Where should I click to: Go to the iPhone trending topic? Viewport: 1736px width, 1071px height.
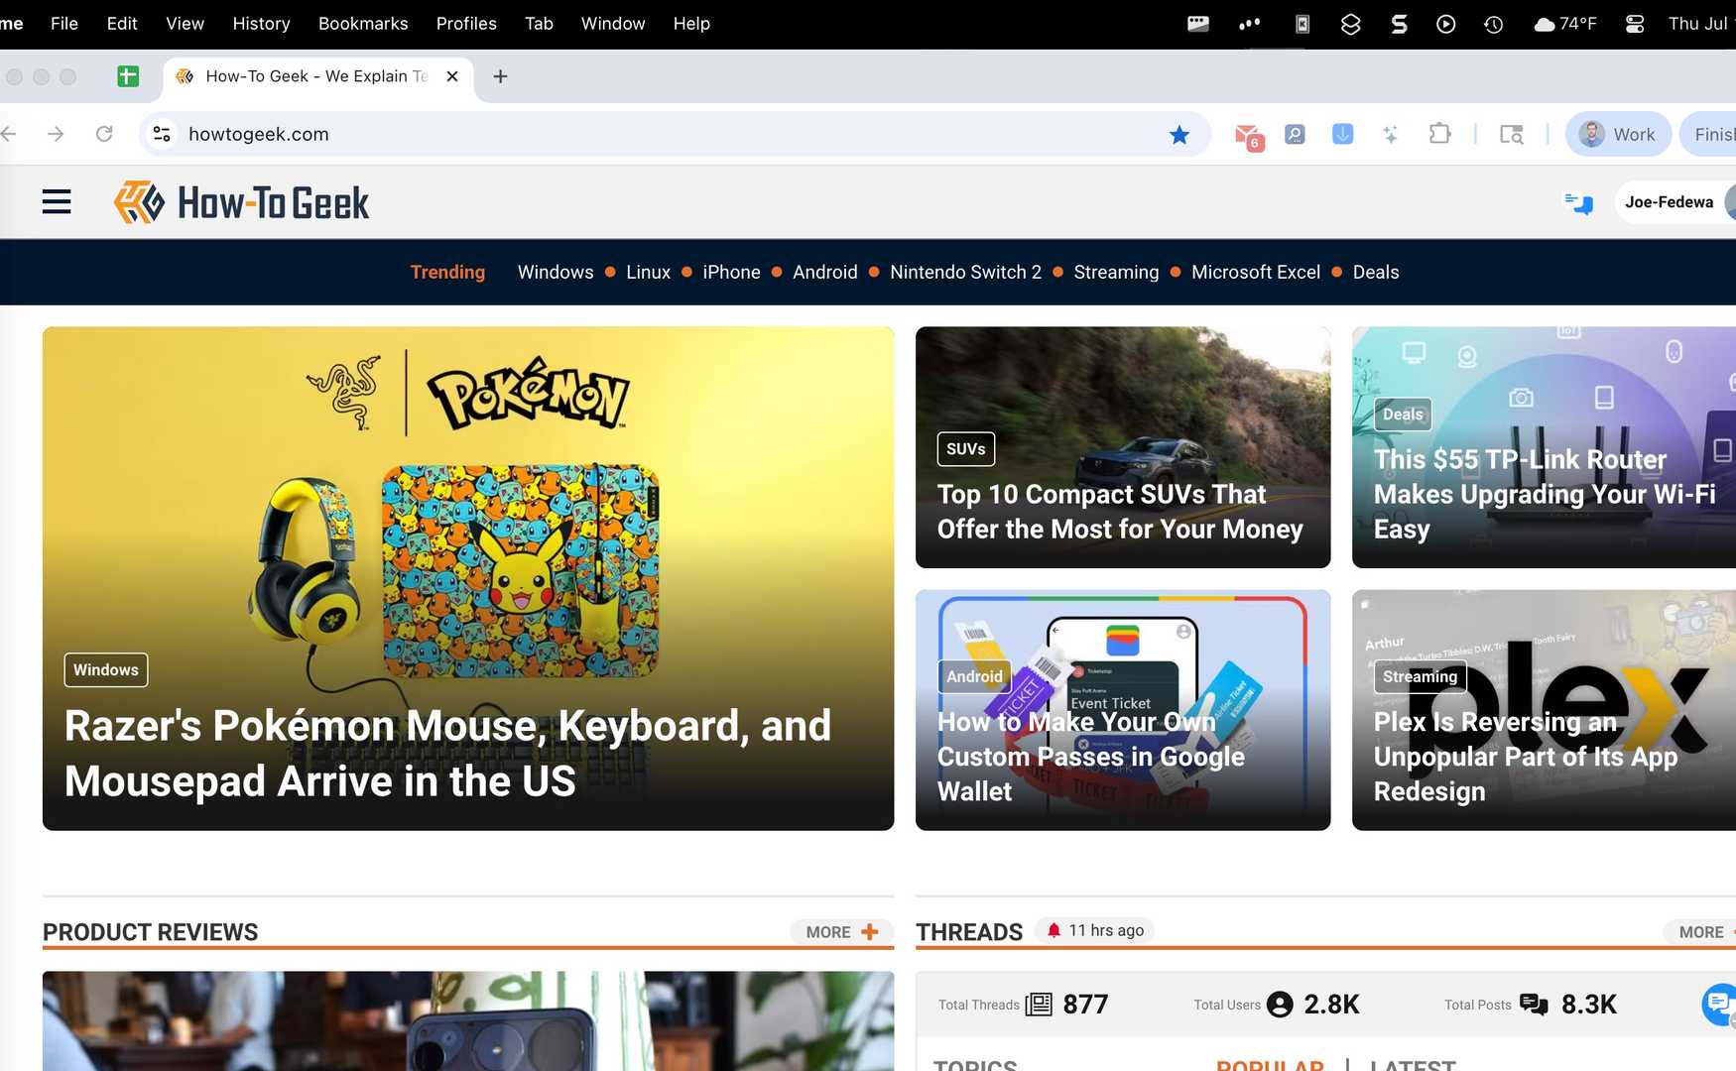[731, 272]
